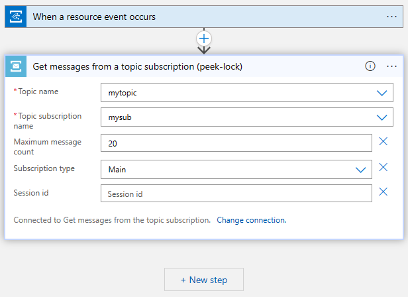Remove the Subscription type parameter
408x297 pixels.
click(383, 167)
